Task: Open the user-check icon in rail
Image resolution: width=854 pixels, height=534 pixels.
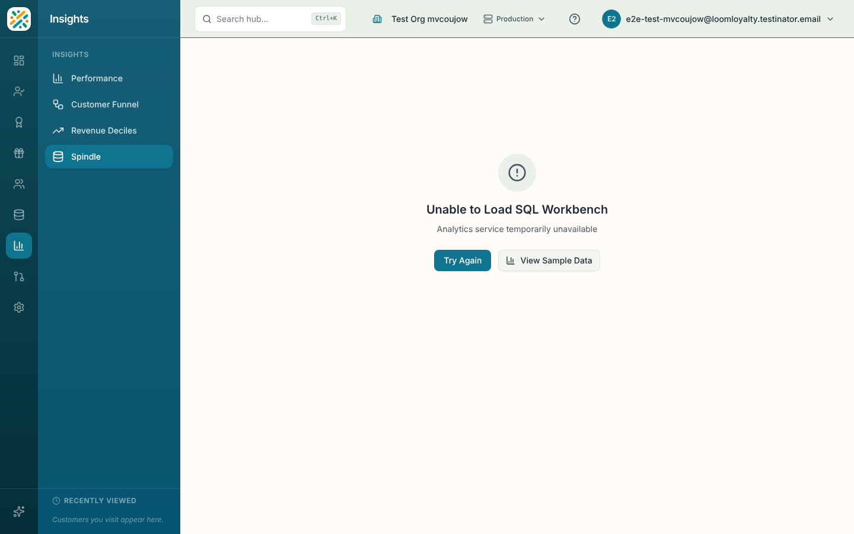Action: point(19,91)
